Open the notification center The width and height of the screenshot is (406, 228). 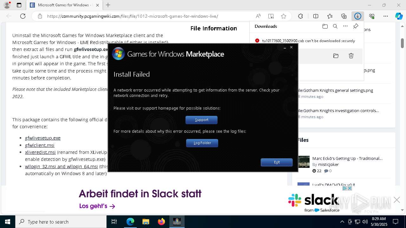(396, 222)
